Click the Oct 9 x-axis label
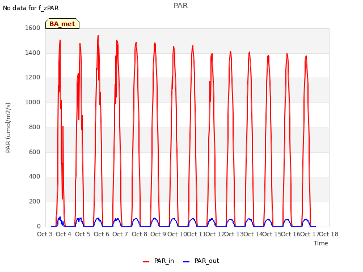The width and height of the screenshot is (363, 272). [x=158, y=234]
